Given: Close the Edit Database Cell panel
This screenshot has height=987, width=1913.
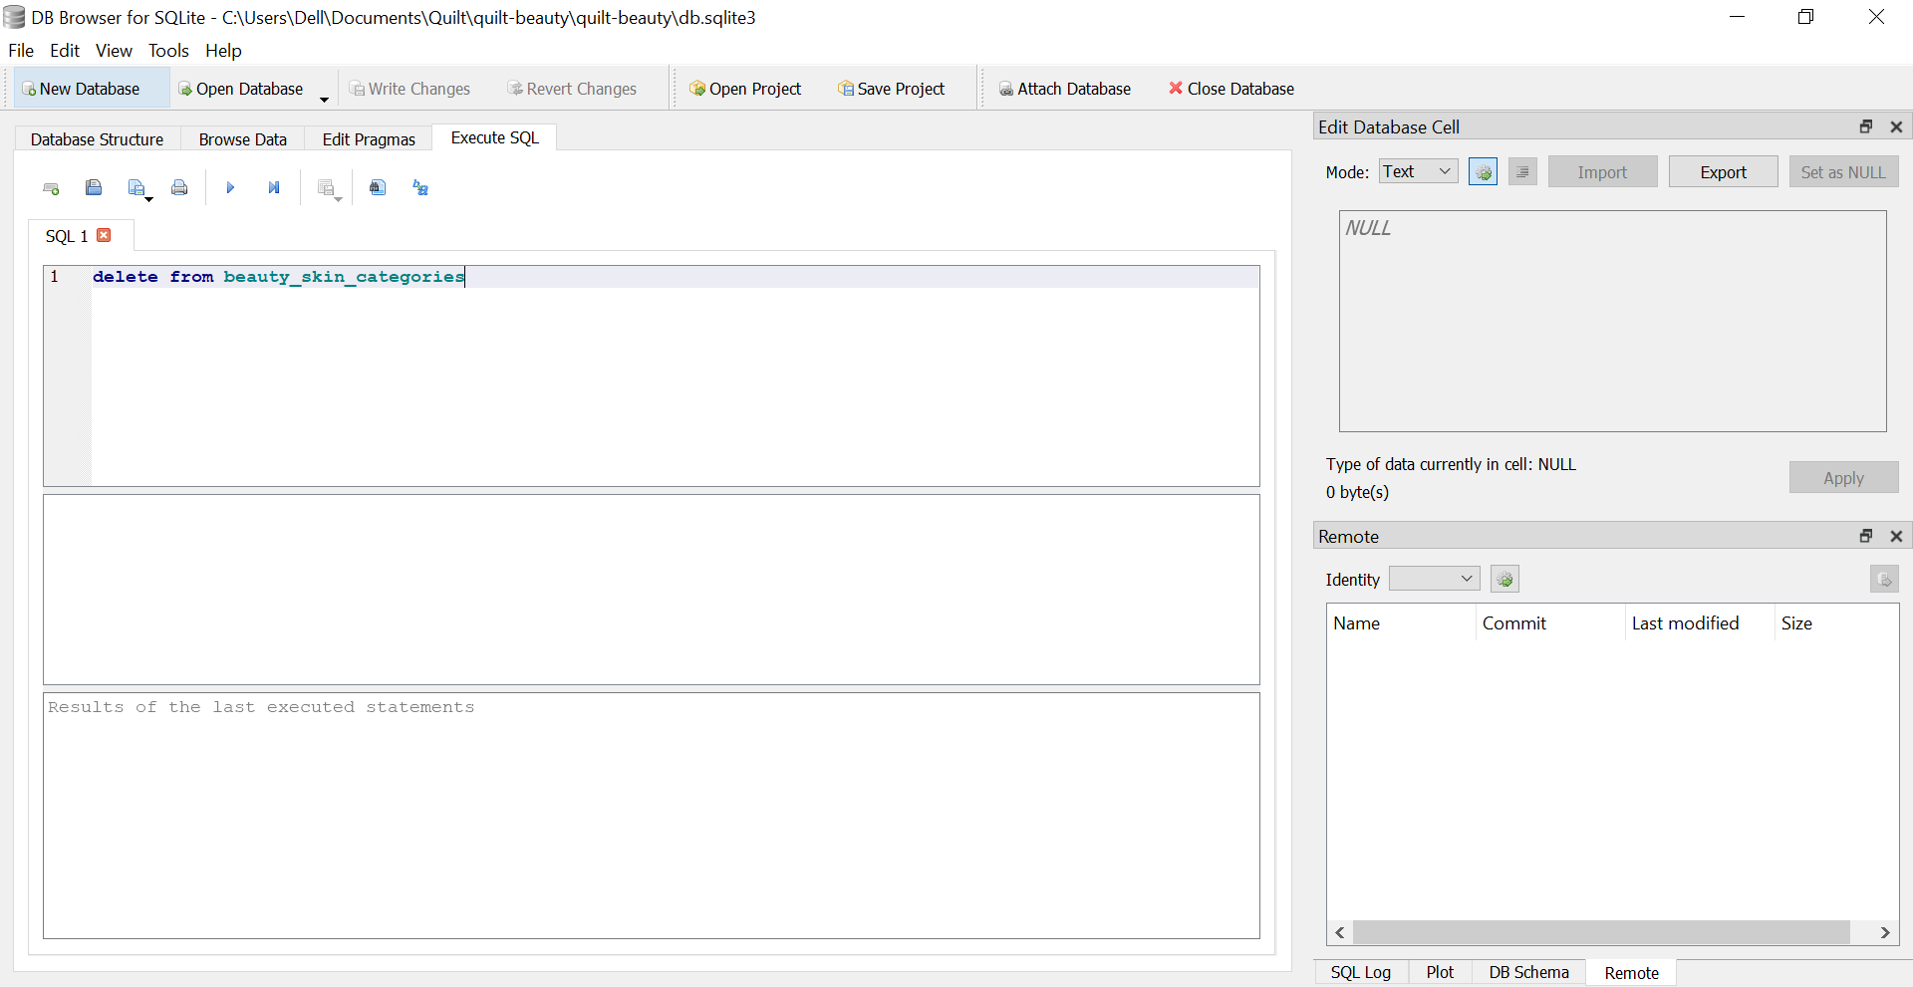Looking at the screenshot, I should pyautogui.click(x=1896, y=126).
